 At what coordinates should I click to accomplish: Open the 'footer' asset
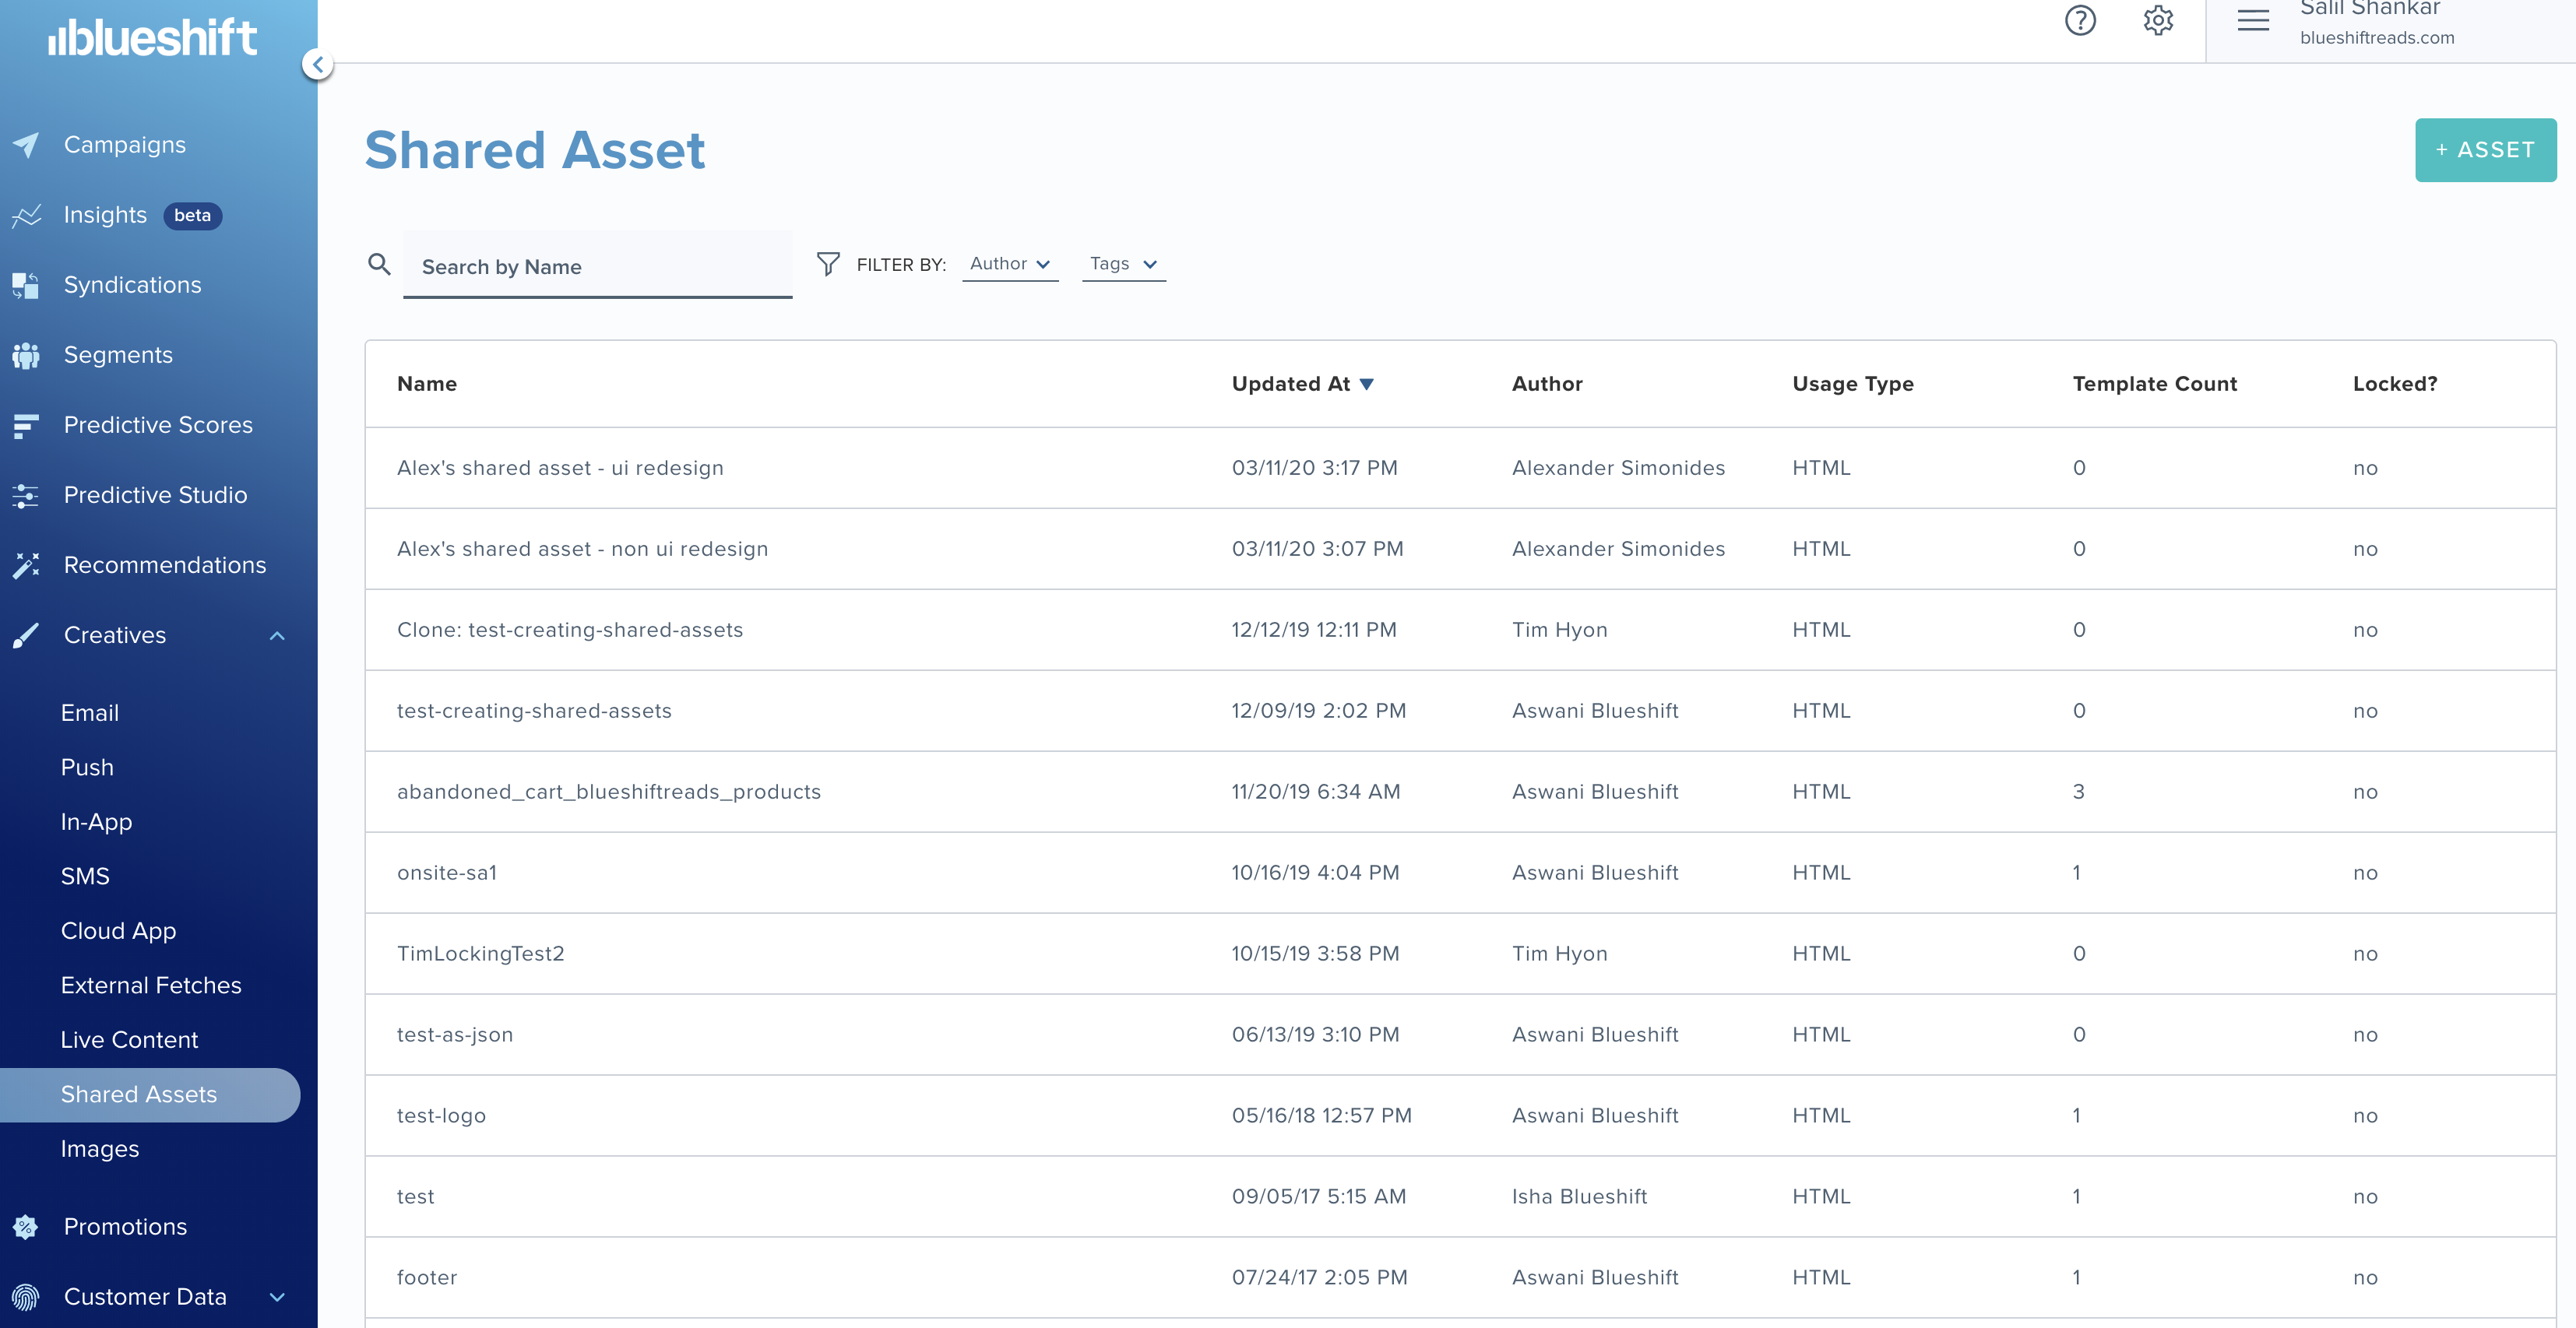click(x=427, y=1278)
